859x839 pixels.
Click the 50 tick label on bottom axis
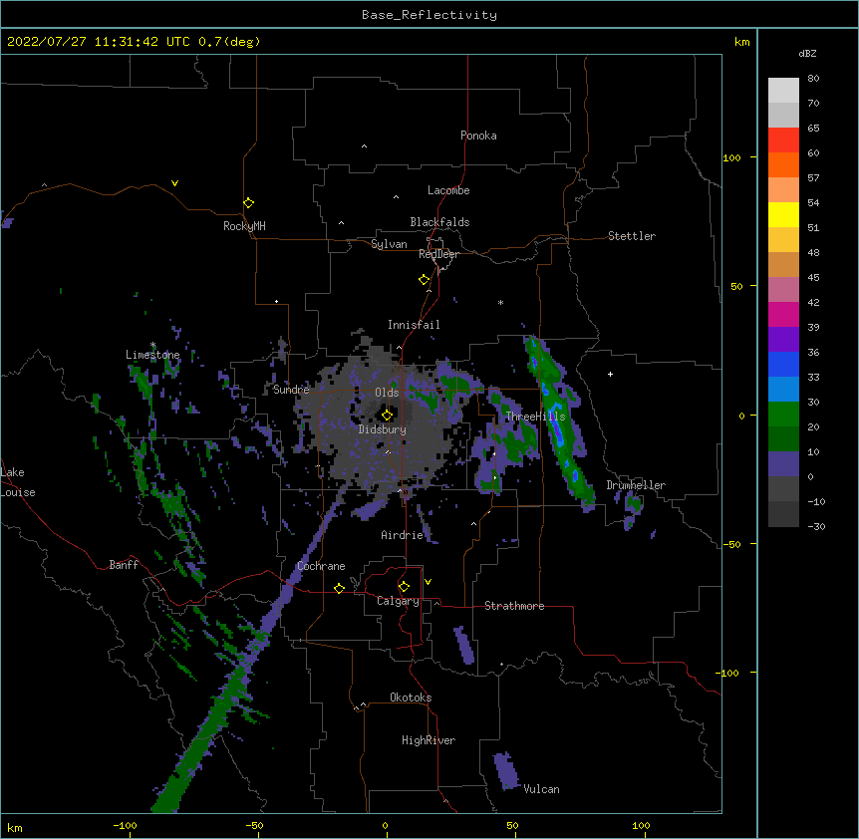[512, 825]
